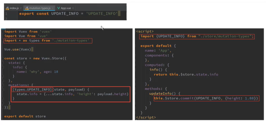Click the 'return this.$store.state.info' line
266x125 pixels.
[186, 74]
